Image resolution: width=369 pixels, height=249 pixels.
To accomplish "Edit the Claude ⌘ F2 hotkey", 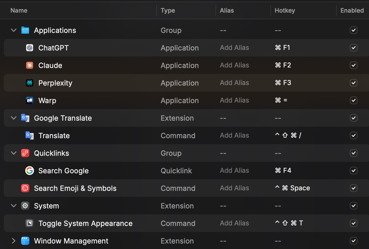I will pyautogui.click(x=283, y=65).
